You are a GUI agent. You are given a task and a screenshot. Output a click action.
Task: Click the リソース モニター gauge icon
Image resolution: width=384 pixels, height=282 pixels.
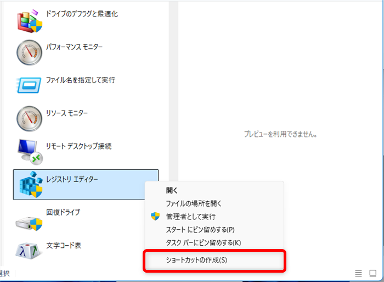point(30,119)
